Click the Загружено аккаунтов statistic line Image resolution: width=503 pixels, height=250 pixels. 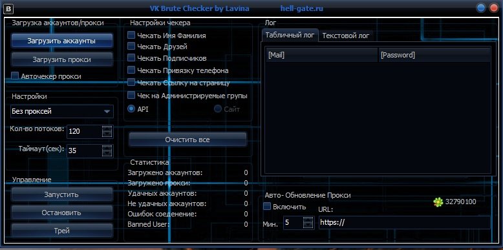point(187,172)
